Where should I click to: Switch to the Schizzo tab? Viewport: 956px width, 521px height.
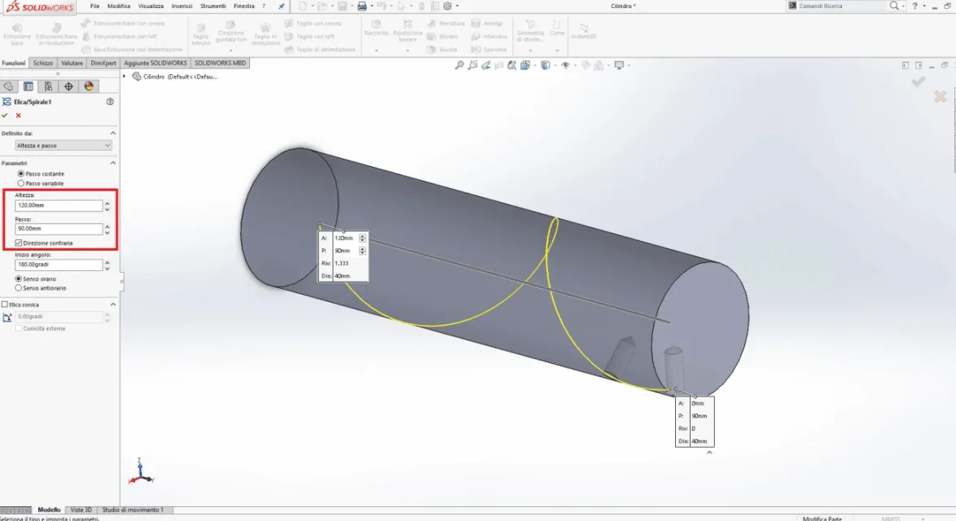(x=42, y=63)
